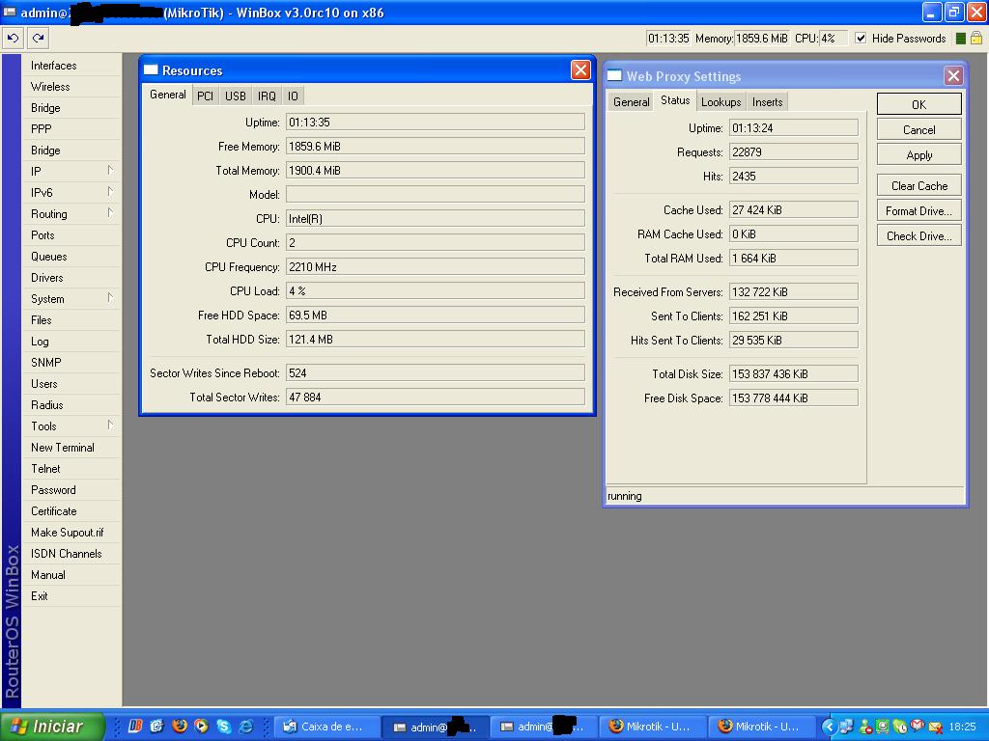Click the CPU Frequency field
Screen dimensions: 989x741
point(436,267)
